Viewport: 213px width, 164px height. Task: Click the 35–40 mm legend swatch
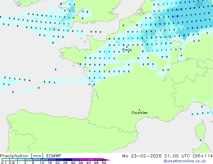pyautogui.click(x=83, y=160)
